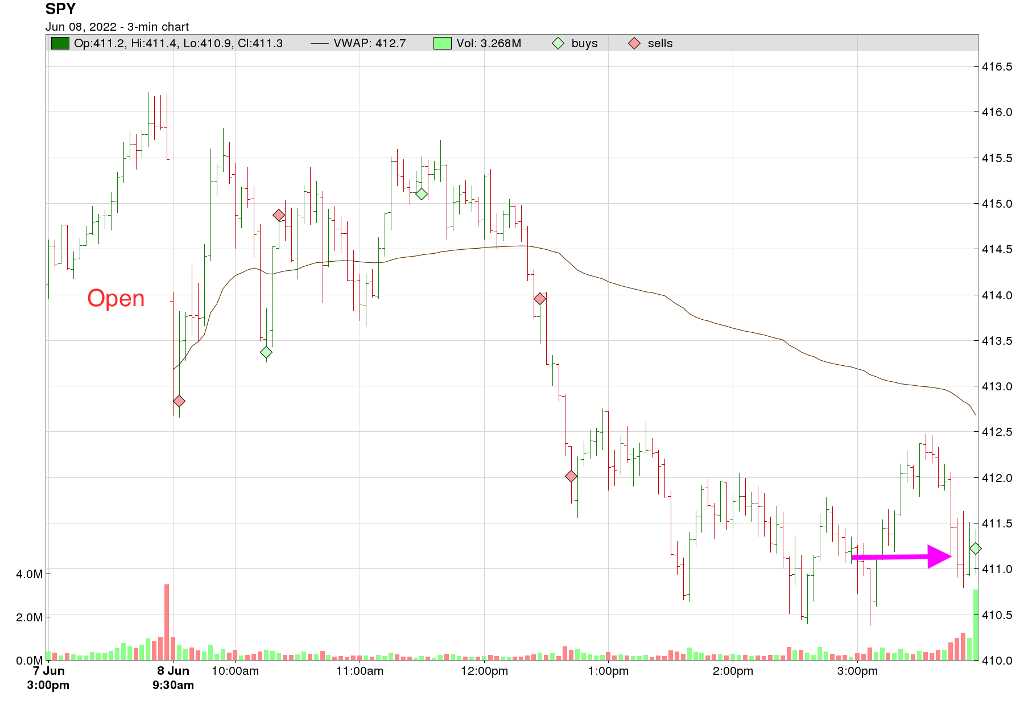Click the 'VWAP: 412.7' legend label
The height and width of the screenshot is (701, 1024).
[x=370, y=43]
